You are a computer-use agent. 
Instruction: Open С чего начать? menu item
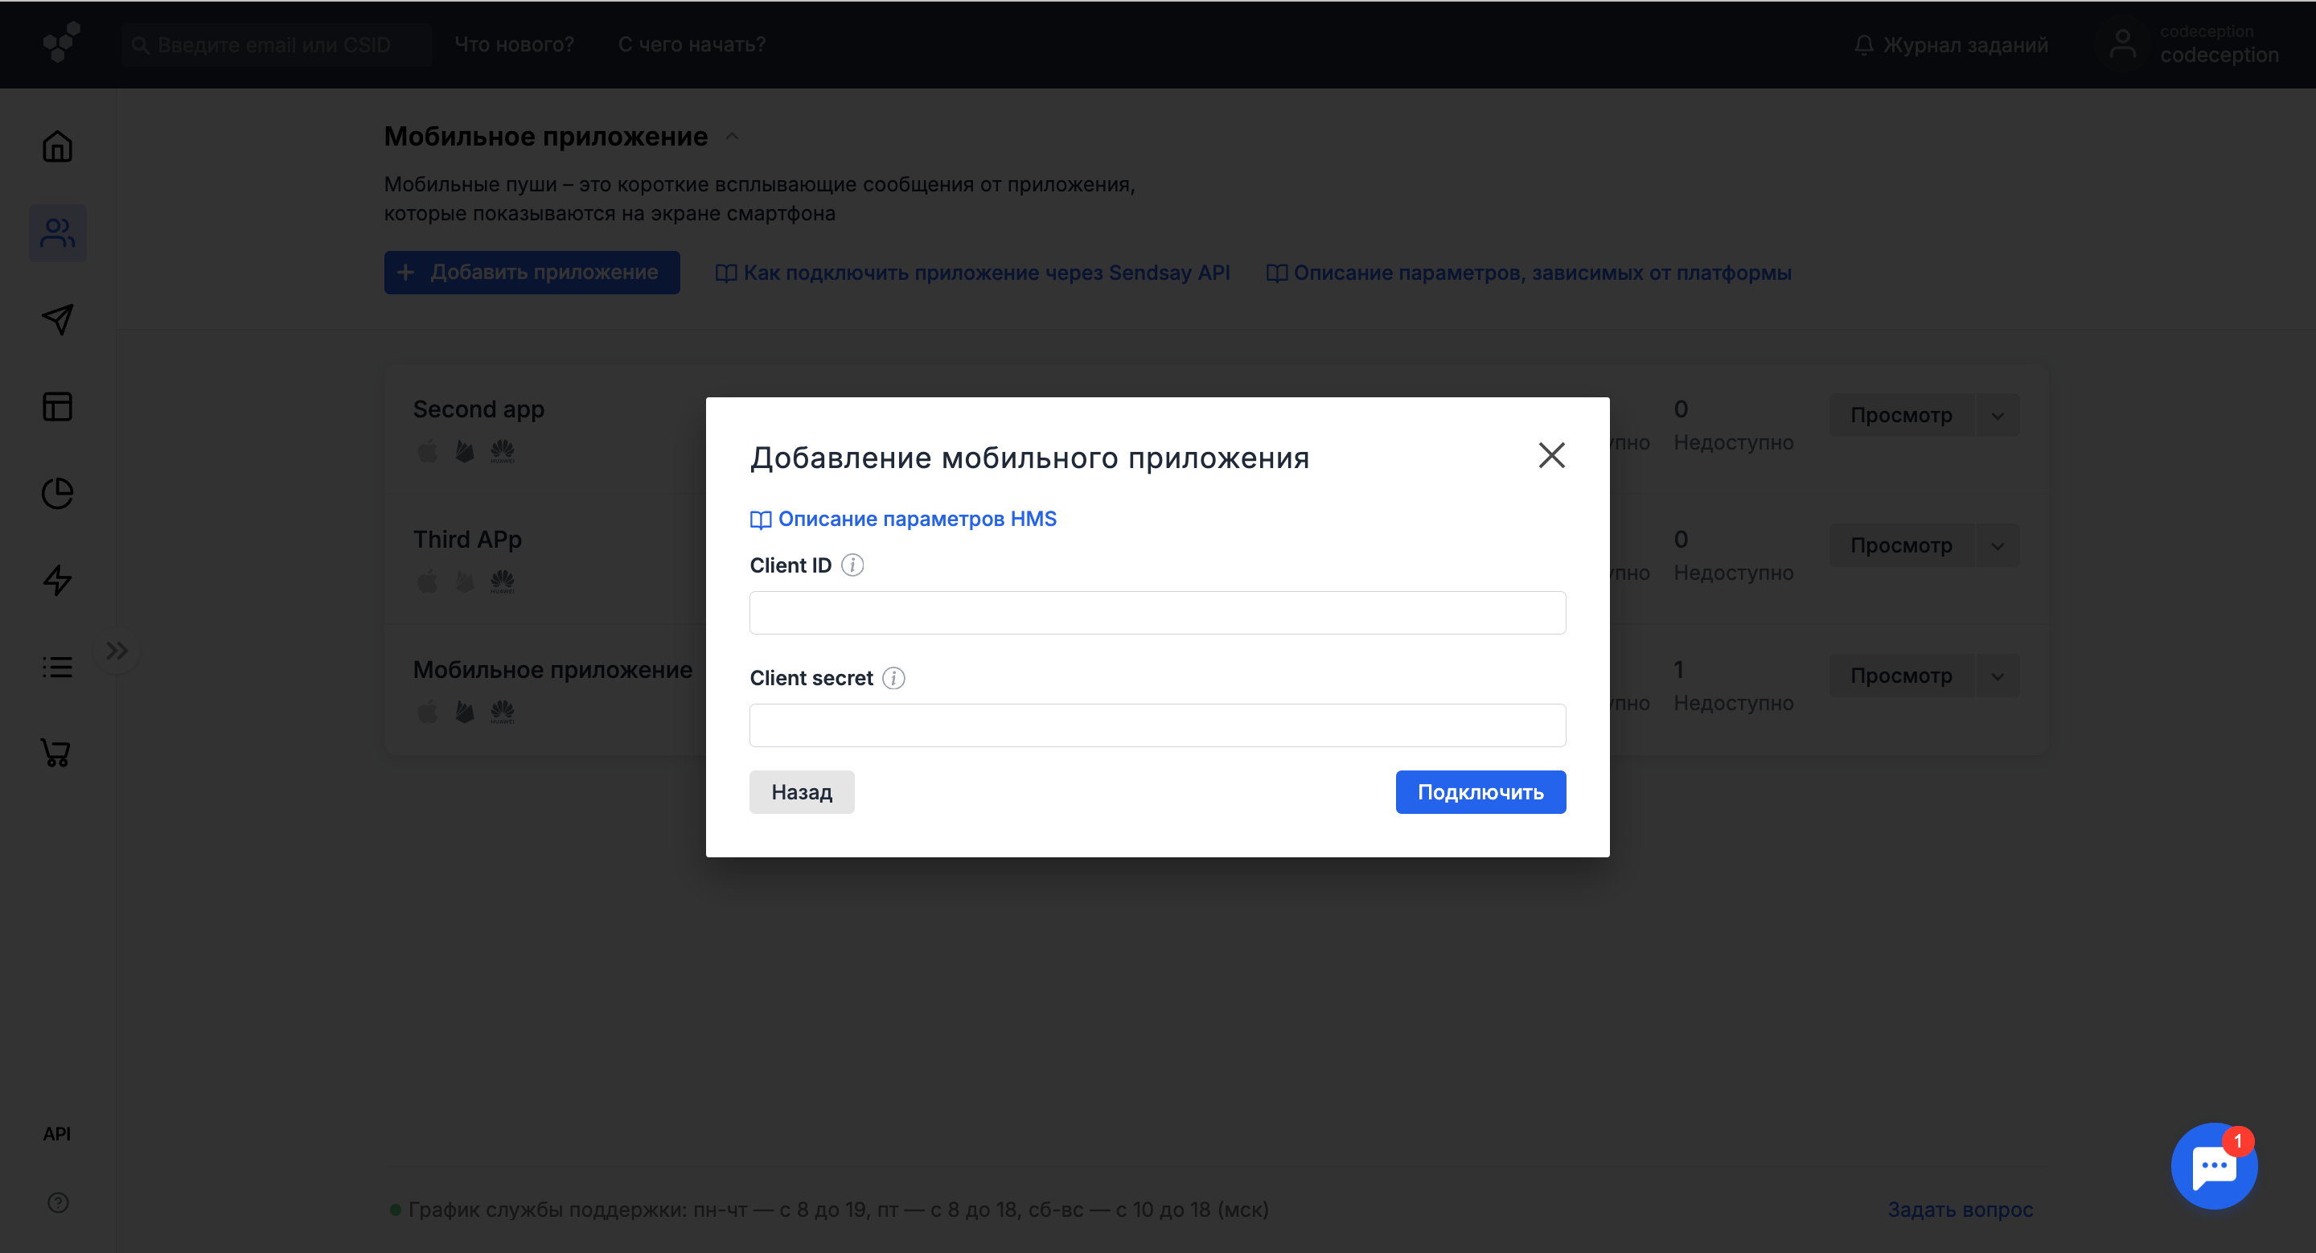(692, 44)
